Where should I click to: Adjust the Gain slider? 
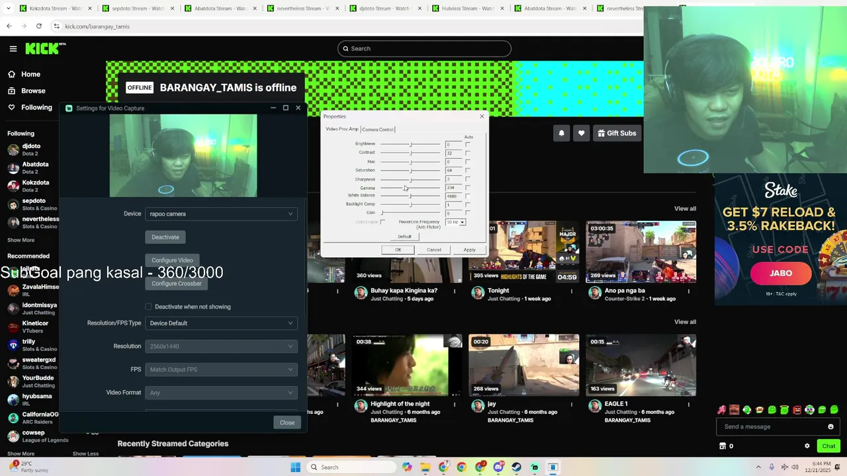click(x=410, y=213)
